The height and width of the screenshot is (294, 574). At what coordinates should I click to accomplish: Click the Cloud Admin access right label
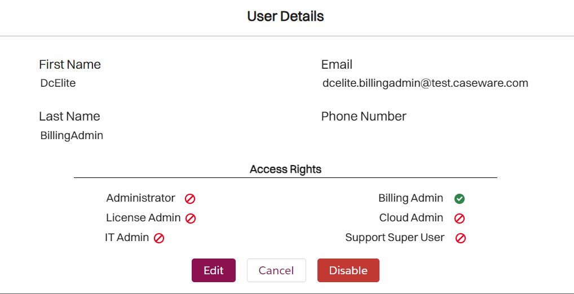412,218
